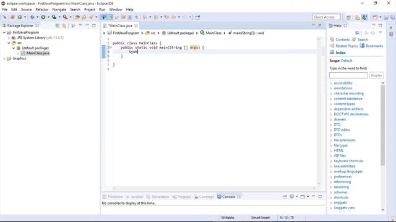Collapse the (default package) node

pos(14,48)
